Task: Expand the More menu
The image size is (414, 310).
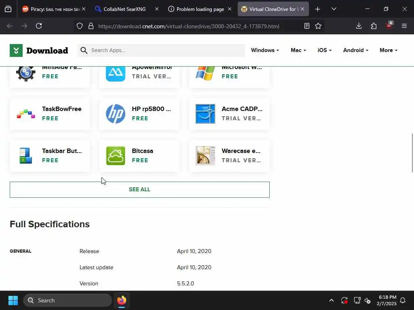Action: tap(389, 50)
